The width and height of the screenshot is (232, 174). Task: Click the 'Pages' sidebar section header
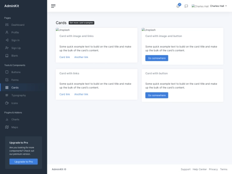pyautogui.click(x=7, y=18)
